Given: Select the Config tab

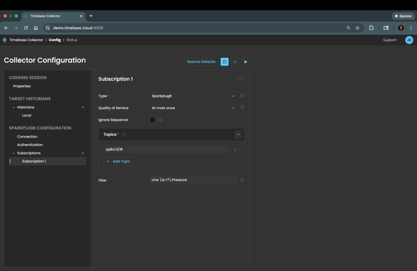Looking at the screenshot, I should point(55,40).
